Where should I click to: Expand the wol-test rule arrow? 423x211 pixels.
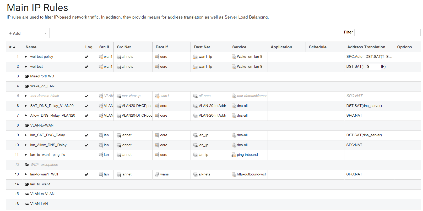tap(26, 67)
